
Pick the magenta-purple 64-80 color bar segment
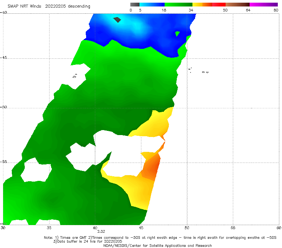click(x=264, y=5)
